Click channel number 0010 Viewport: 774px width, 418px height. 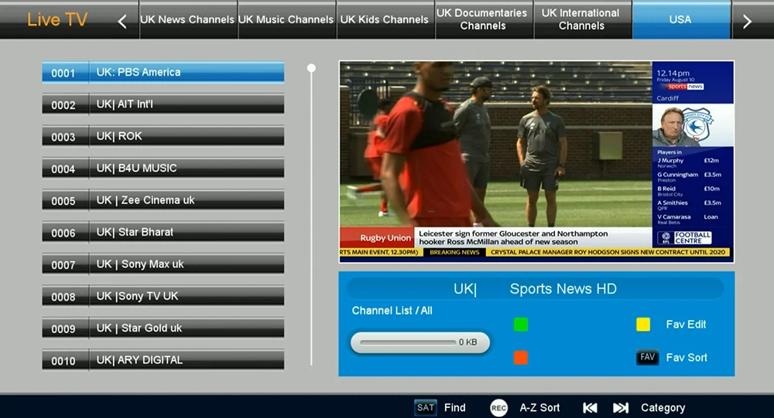(x=63, y=362)
